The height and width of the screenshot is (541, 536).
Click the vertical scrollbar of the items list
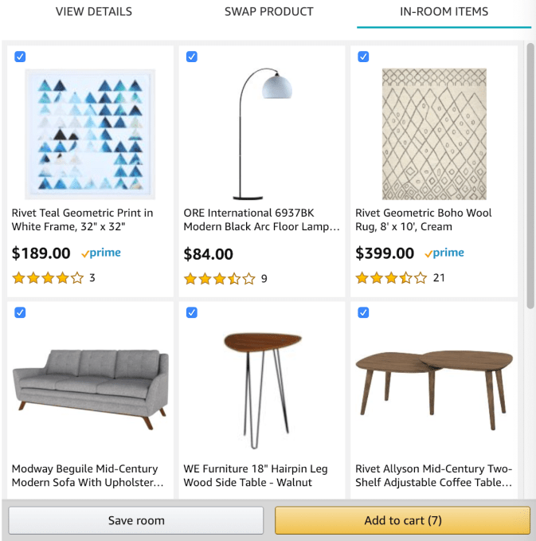point(530,175)
